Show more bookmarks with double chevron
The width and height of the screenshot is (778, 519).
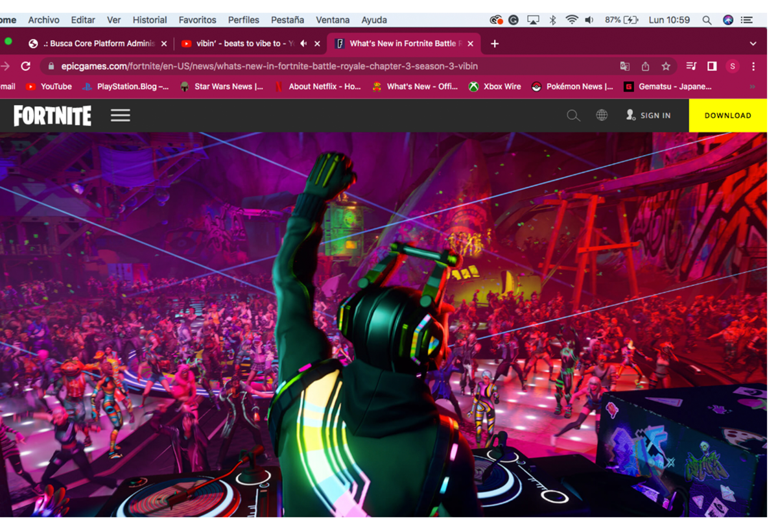click(x=753, y=86)
